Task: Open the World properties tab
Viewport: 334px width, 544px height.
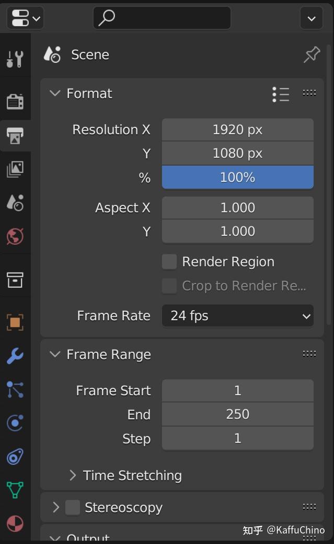Action: pyautogui.click(x=15, y=236)
